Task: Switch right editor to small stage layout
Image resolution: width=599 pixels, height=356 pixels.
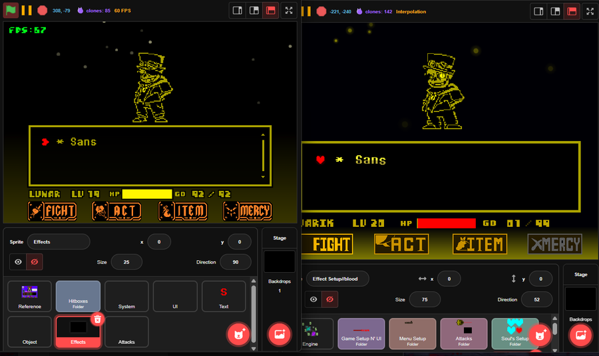Action: tap(538, 11)
